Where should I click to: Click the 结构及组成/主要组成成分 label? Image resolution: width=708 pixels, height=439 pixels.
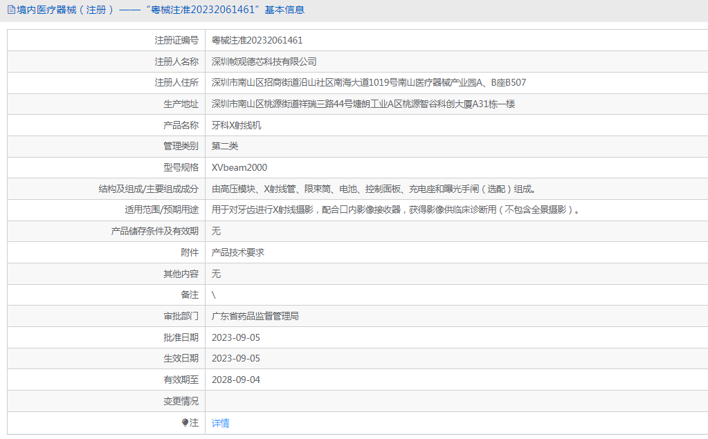point(149,189)
